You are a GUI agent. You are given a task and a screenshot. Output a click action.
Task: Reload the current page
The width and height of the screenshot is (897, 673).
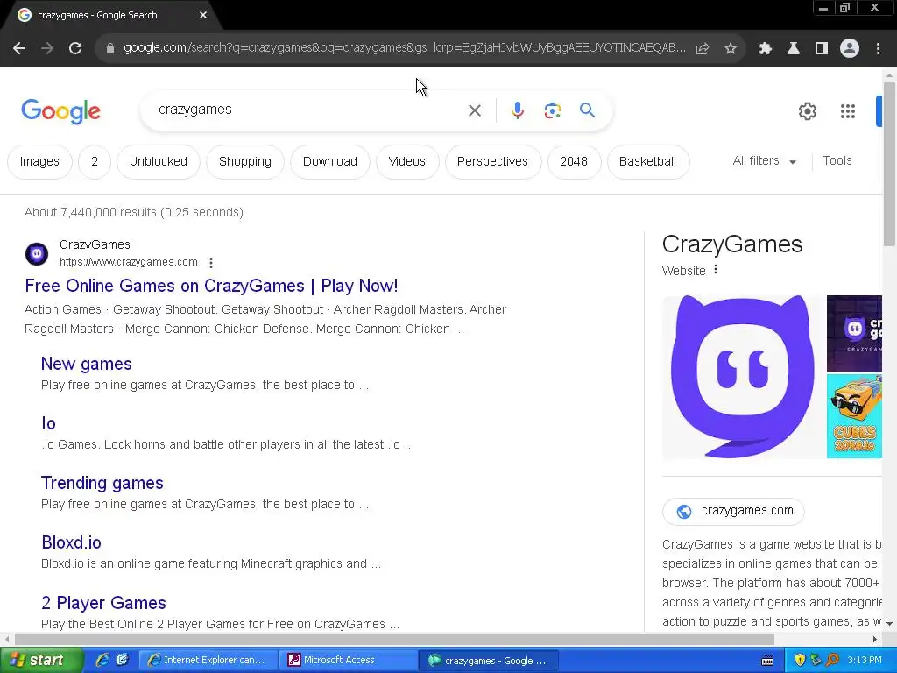[x=75, y=48]
